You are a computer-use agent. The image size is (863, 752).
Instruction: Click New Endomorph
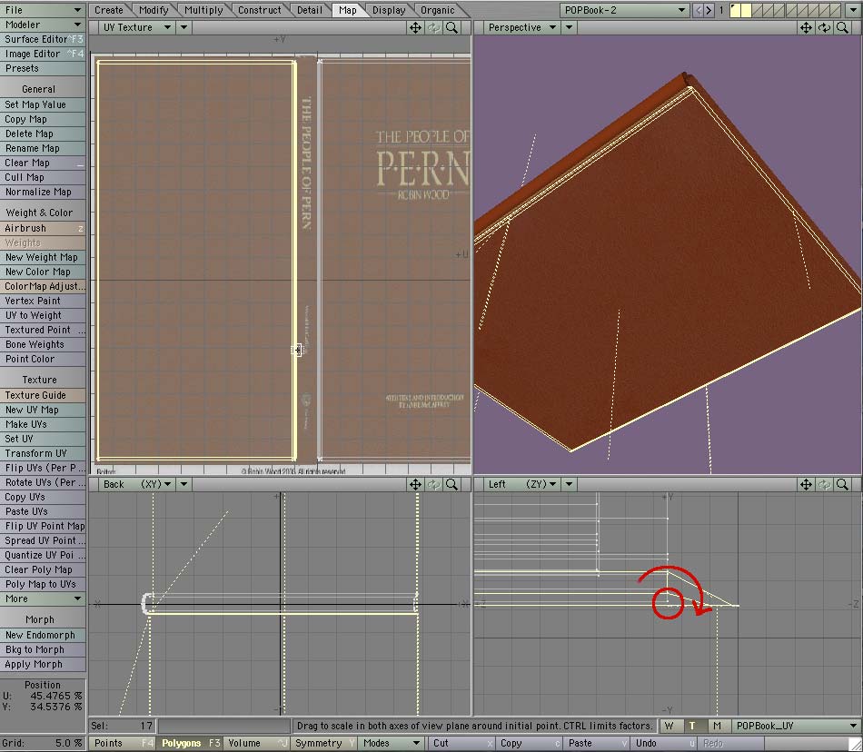click(43, 635)
